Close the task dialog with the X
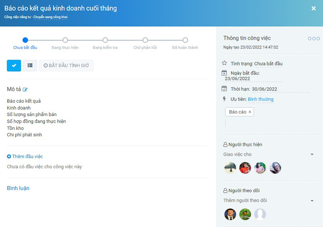The image size is (323, 227). click(x=313, y=8)
